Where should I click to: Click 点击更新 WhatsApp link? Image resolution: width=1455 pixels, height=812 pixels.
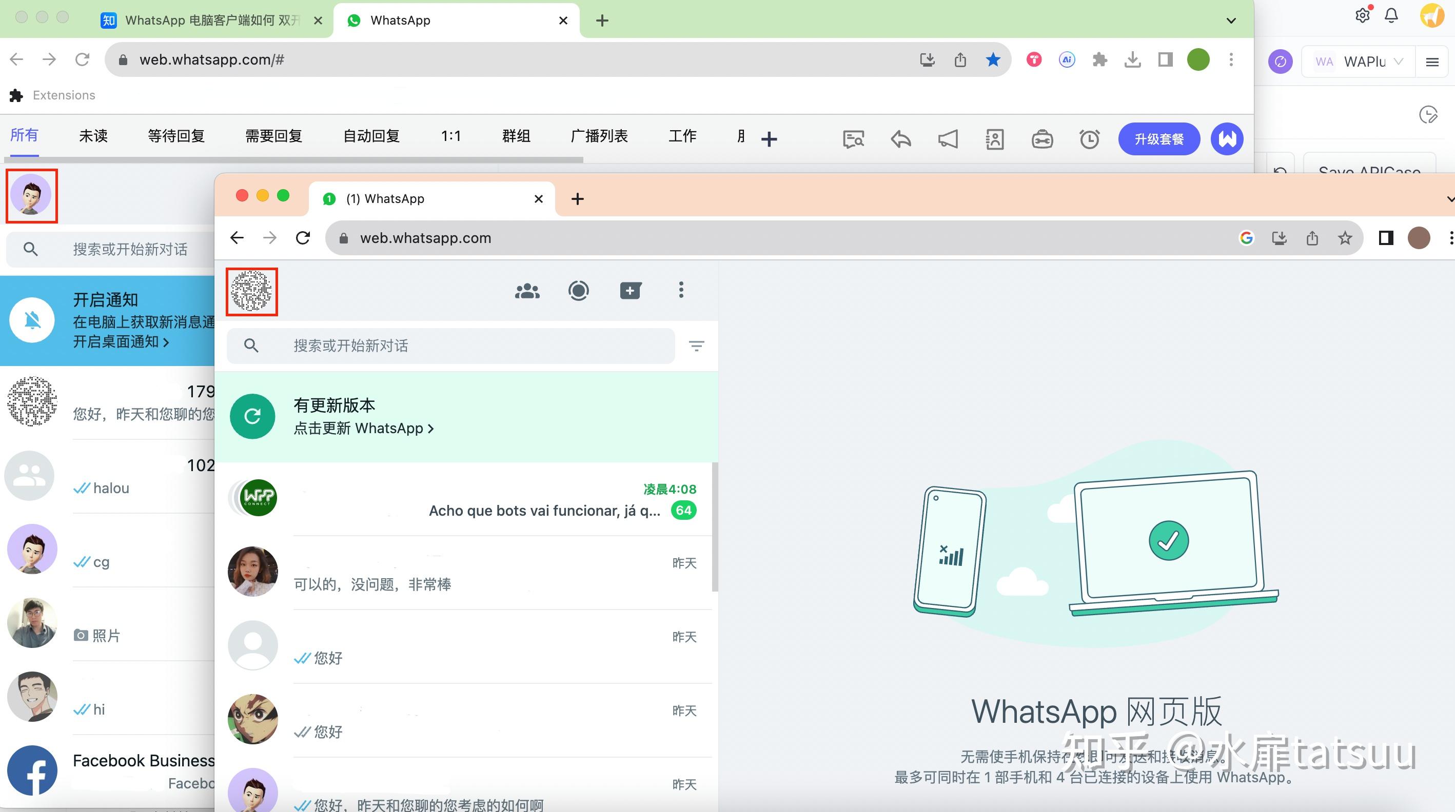364,428
